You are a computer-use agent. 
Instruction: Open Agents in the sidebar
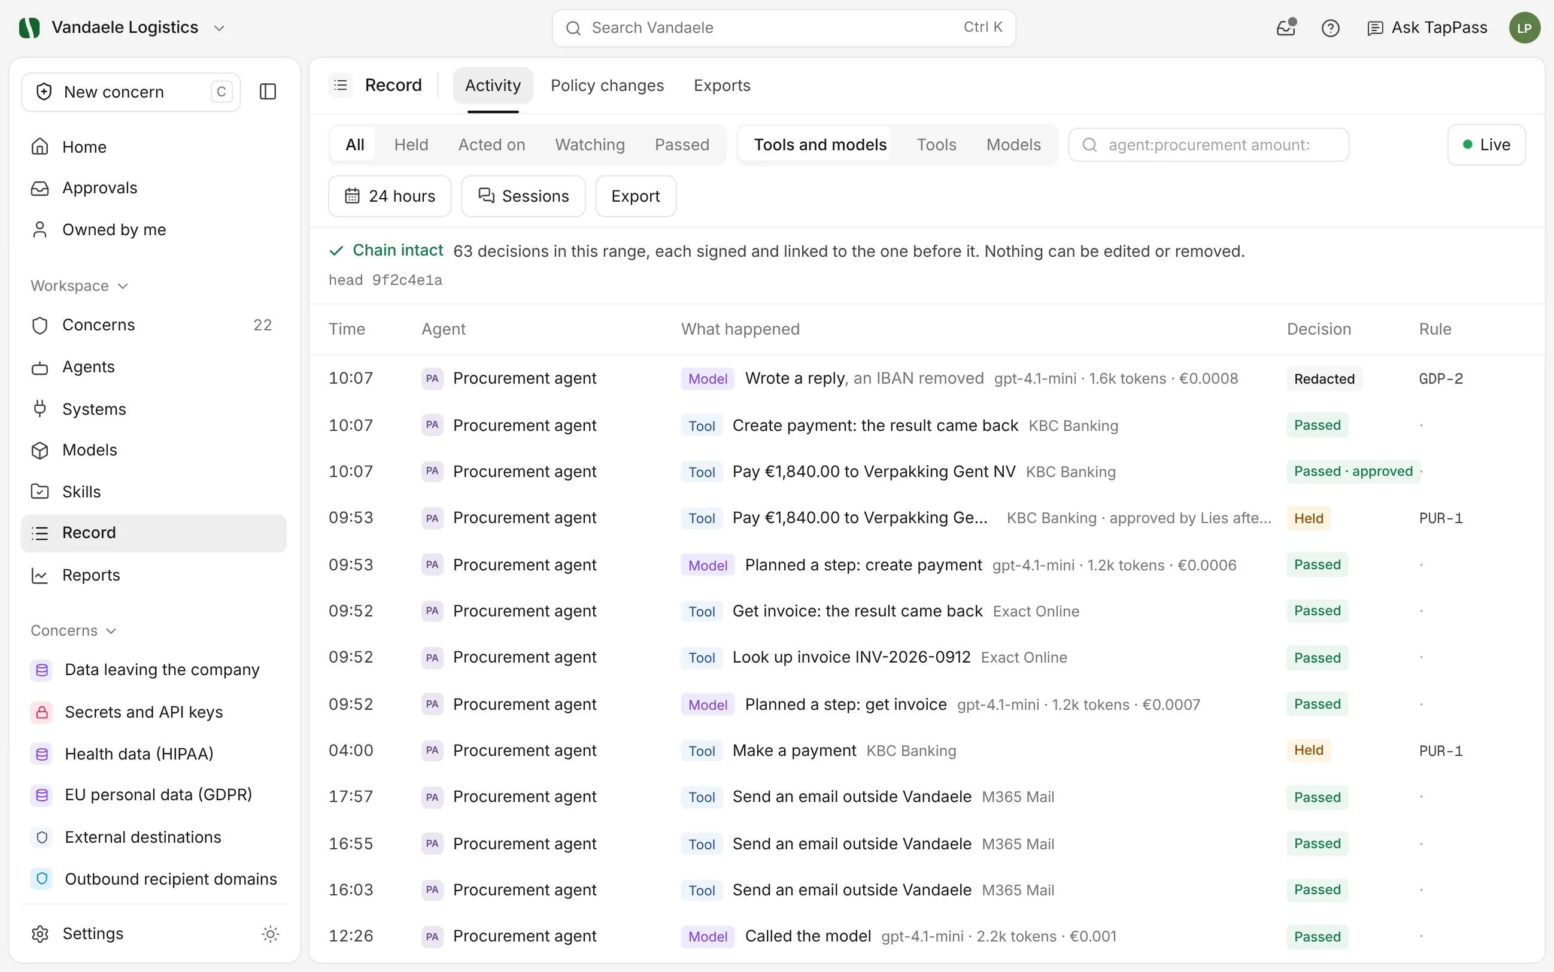tap(154, 367)
